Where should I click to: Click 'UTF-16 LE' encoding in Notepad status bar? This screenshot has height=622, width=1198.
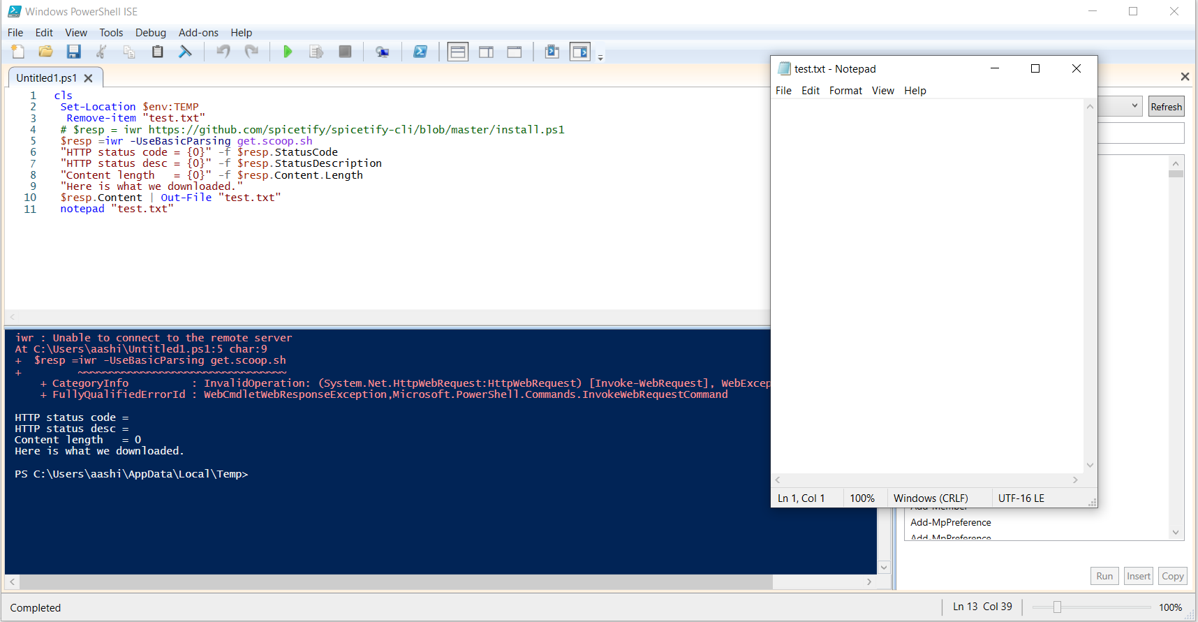(x=1021, y=498)
